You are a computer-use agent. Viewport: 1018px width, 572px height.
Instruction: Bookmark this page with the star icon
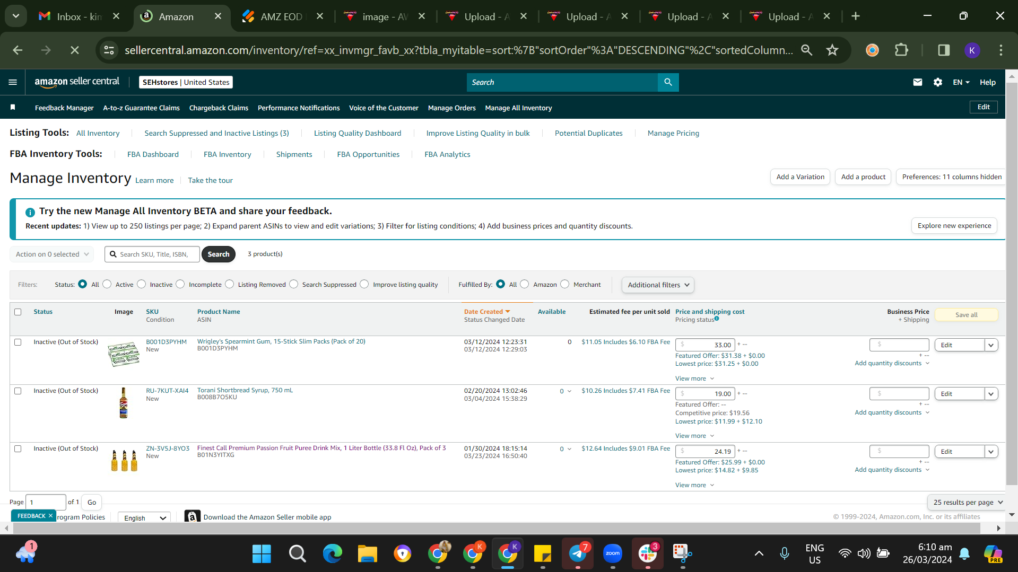pyautogui.click(x=832, y=50)
